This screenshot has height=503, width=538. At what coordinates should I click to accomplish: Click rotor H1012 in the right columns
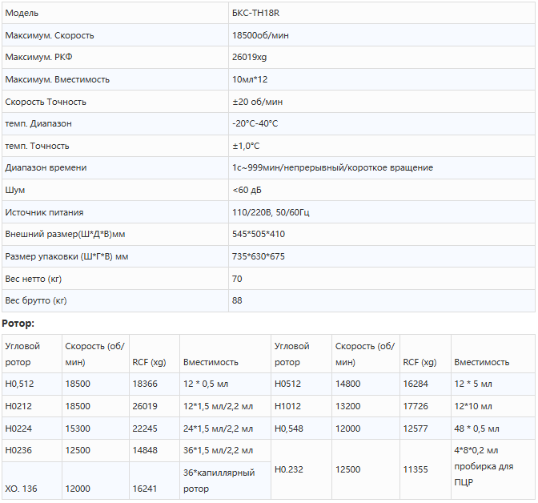coord(287,405)
